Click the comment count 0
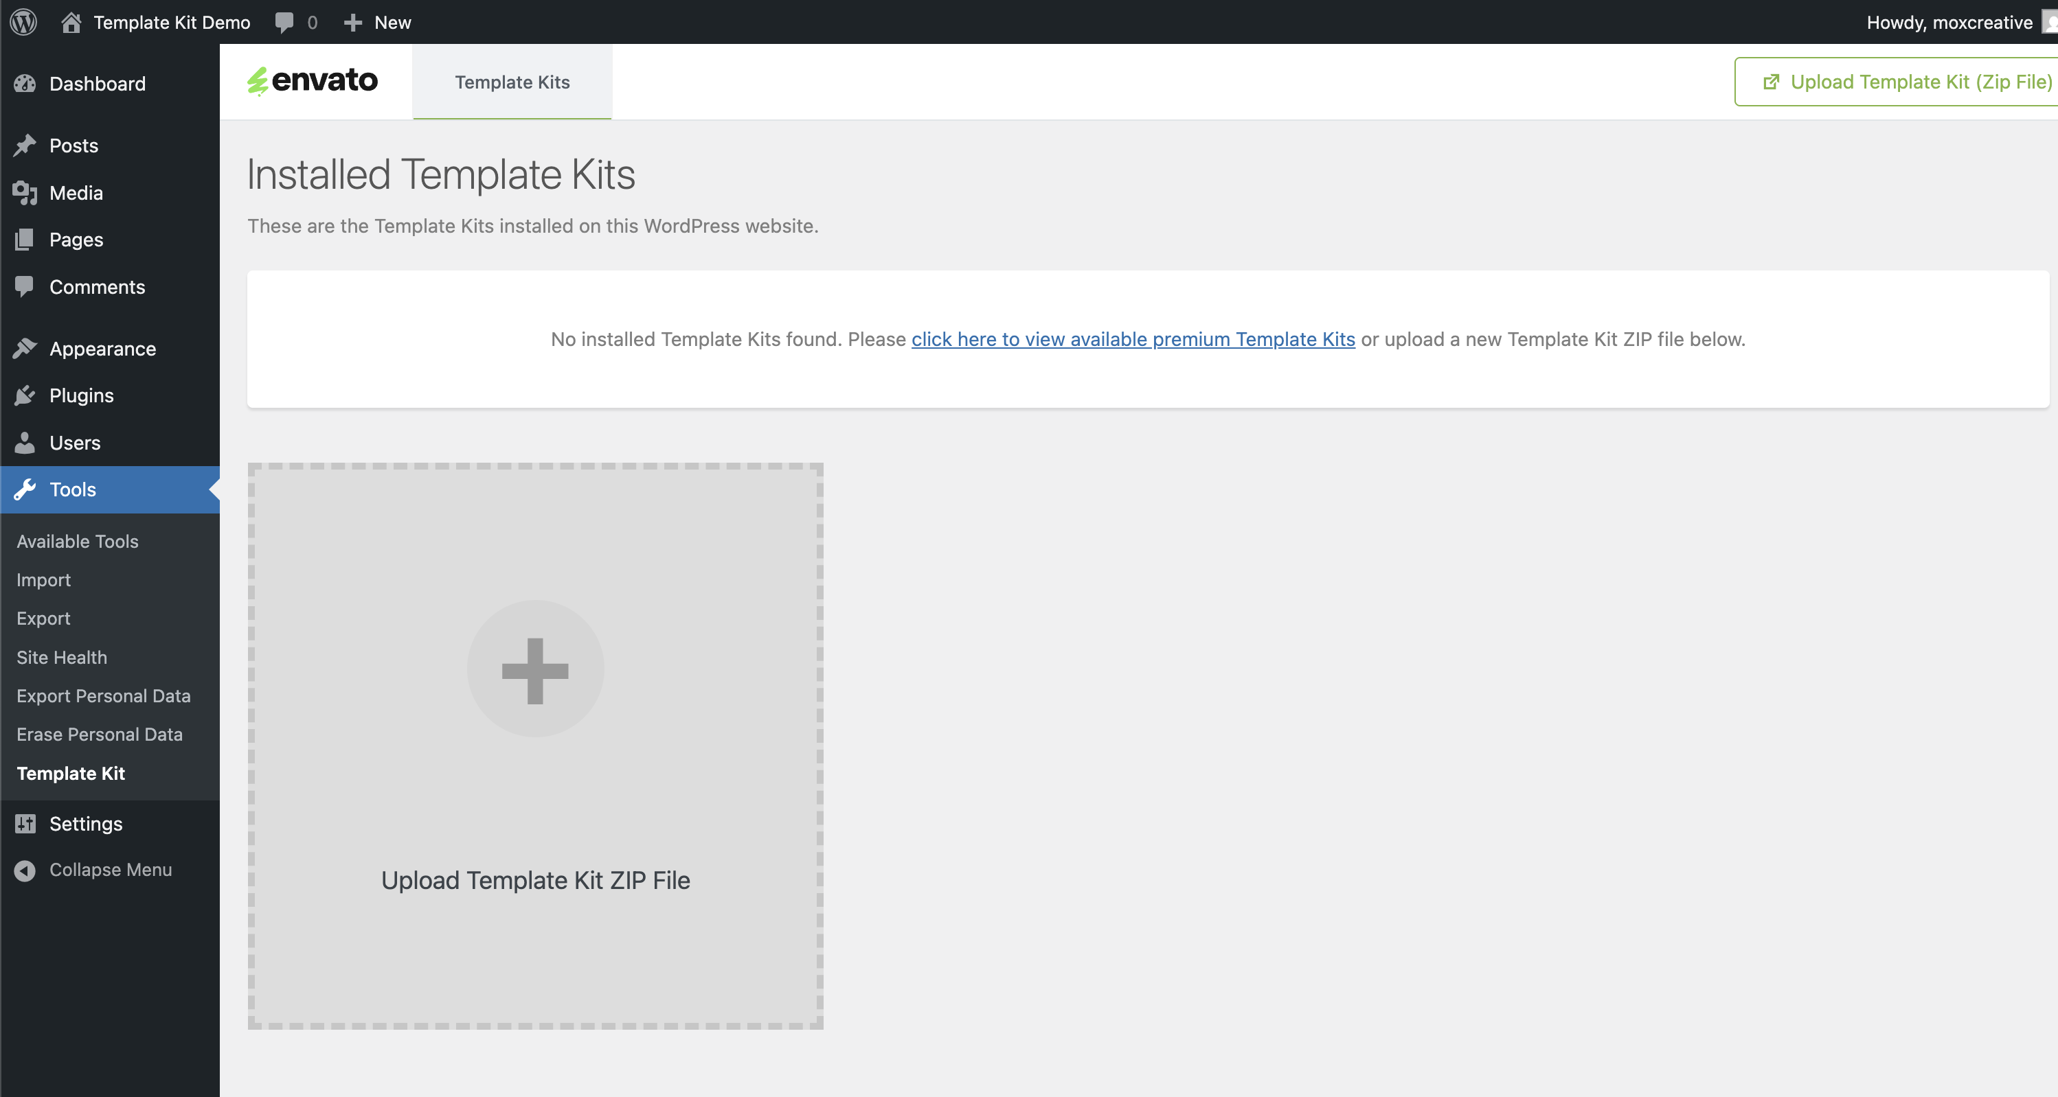The width and height of the screenshot is (2058, 1097). 313,23
